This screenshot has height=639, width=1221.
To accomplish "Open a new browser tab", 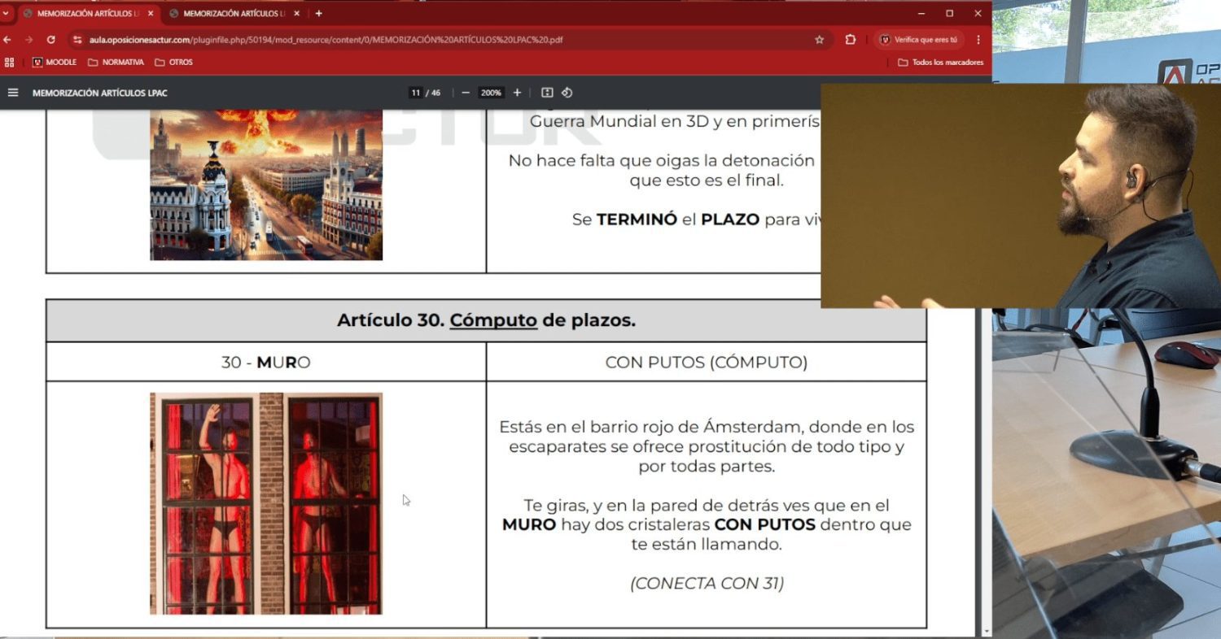I will click(x=318, y=13).
